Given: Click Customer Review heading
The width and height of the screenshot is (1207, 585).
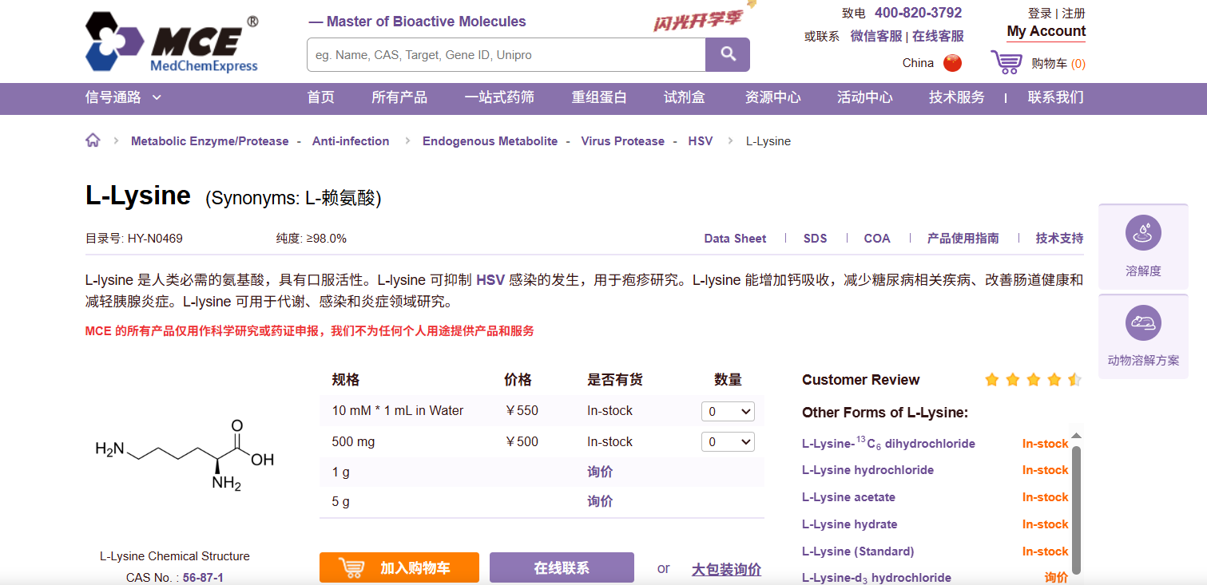Looking at the screenshot, I should tap(861, 380).
